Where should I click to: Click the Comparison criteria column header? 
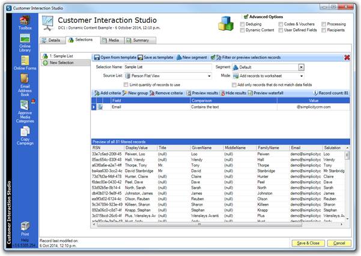[234, 101]
